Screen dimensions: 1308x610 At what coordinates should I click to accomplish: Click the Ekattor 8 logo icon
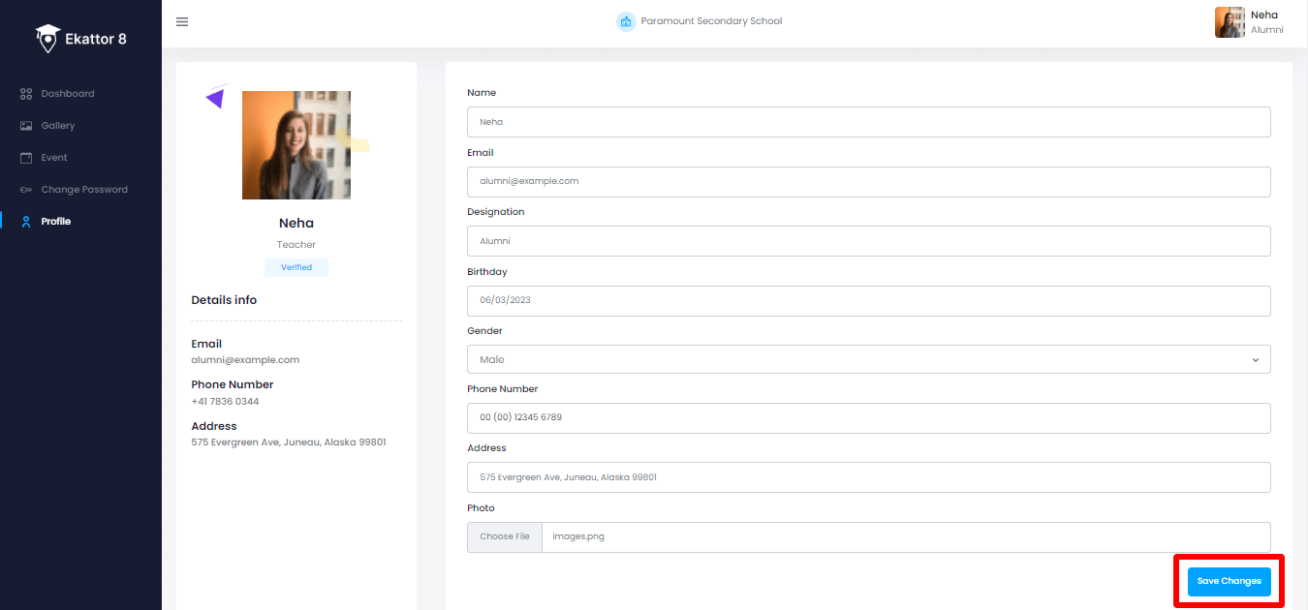(47, 39)
